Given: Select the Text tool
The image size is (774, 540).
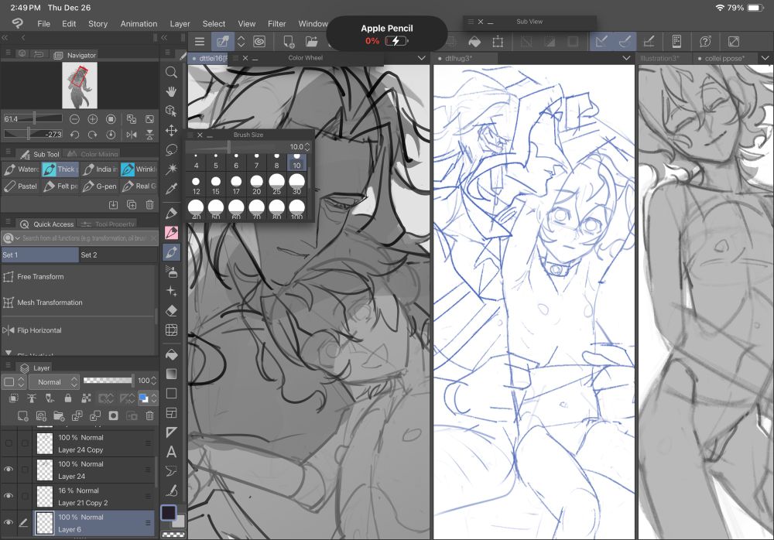Looking at the screenshot, I should click(171, 452).
